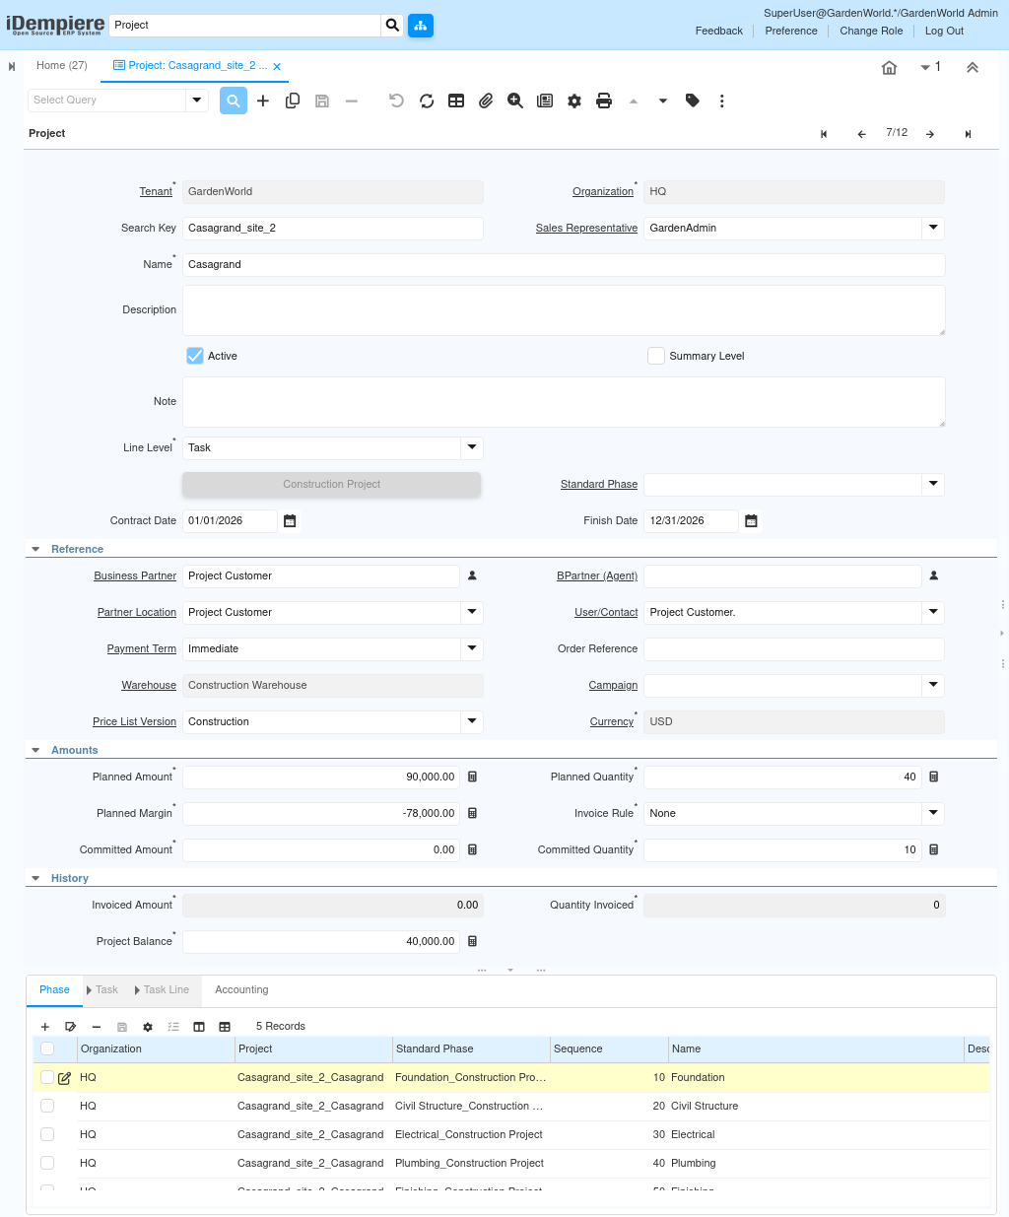Click the Feedback link
The height and width of the screenshot is (1217, 1009).
tap(719, 31)
